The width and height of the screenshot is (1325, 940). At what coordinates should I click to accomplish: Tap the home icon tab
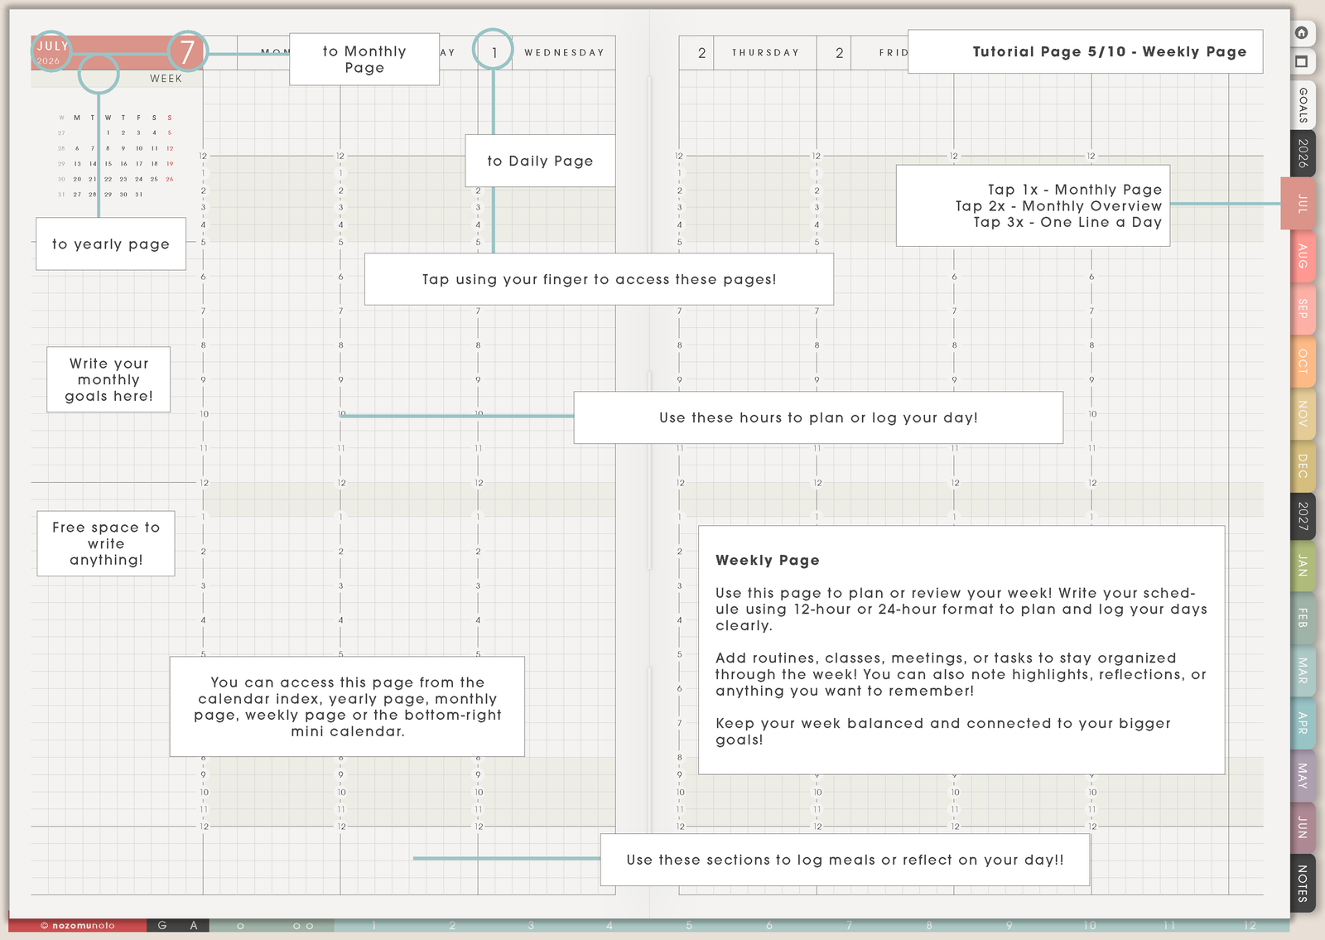(1302, 33)
